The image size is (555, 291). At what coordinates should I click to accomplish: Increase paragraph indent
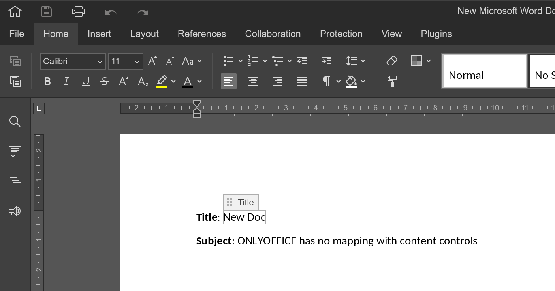click(x=327, y=61)
